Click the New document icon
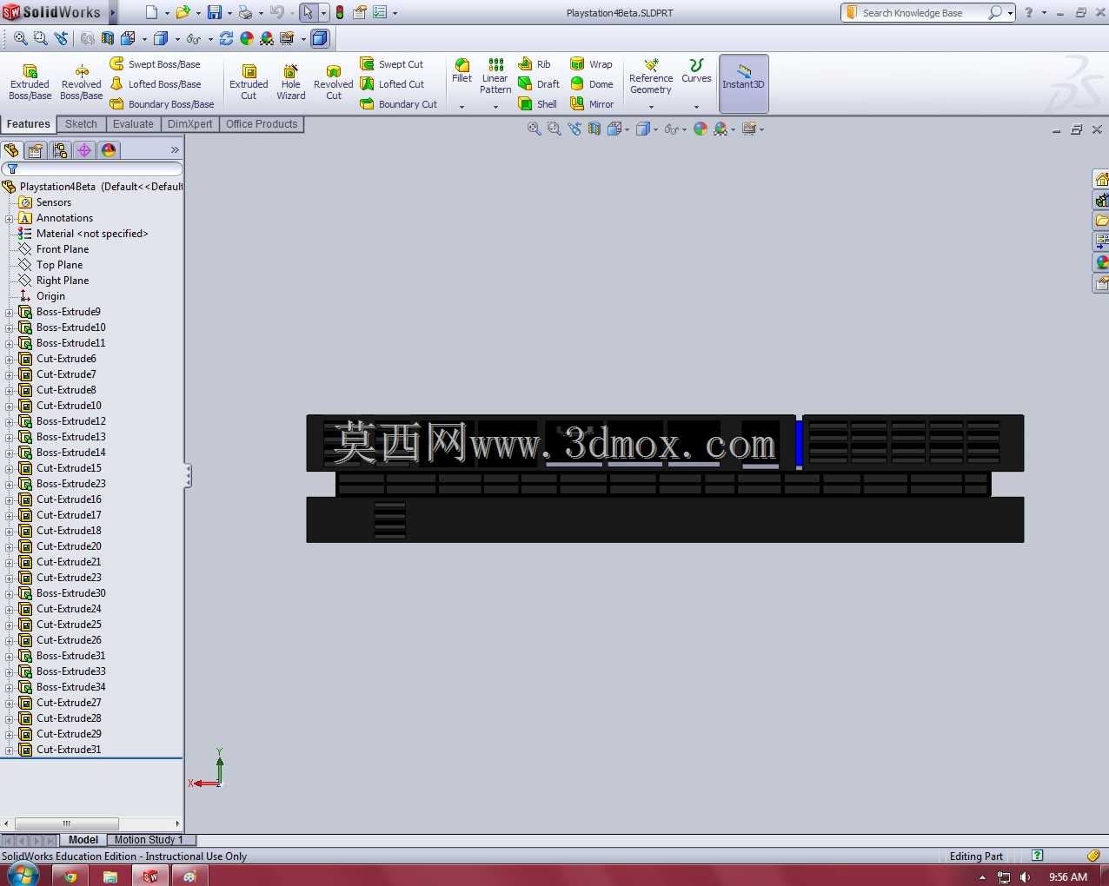 coord(152,12)
